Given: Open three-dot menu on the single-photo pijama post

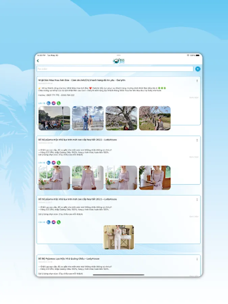Looking at the screenshot, I should (x=197, y=200).
